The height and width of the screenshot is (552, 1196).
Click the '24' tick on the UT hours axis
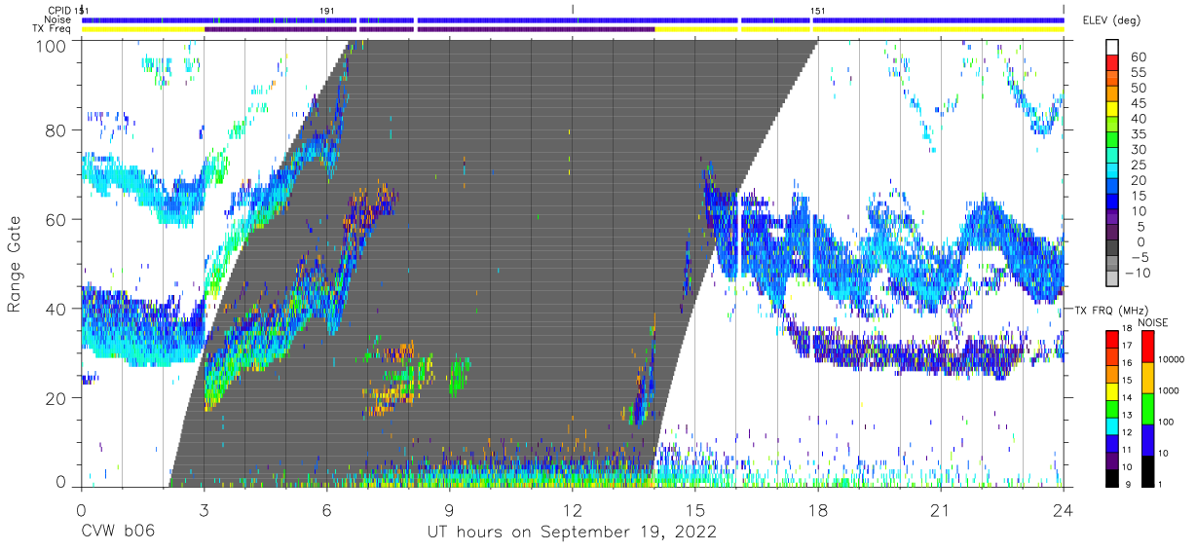coord(1063,510)
